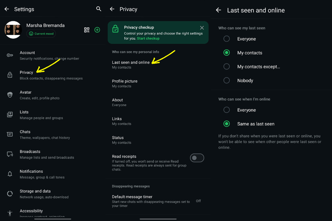Open search in Settings
Viewport: 332px width, 221px height.
[x=98, y=9]
